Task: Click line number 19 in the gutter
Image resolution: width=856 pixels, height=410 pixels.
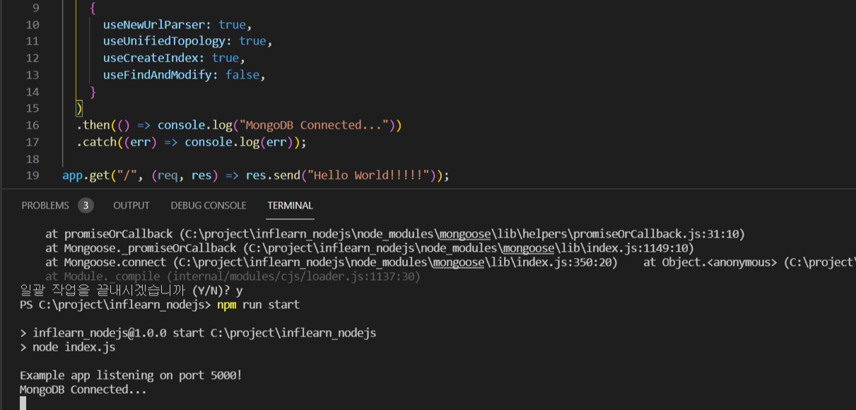Action: (32, 175)
